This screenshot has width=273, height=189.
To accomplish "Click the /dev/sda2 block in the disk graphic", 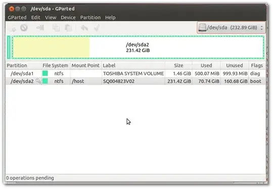I will (x=138, y=48).
